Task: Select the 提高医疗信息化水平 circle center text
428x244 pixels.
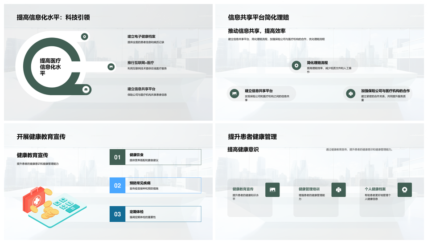Action: pyautogui.click(x=50, y=67)
